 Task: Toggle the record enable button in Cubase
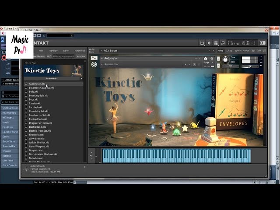[4, 58]
